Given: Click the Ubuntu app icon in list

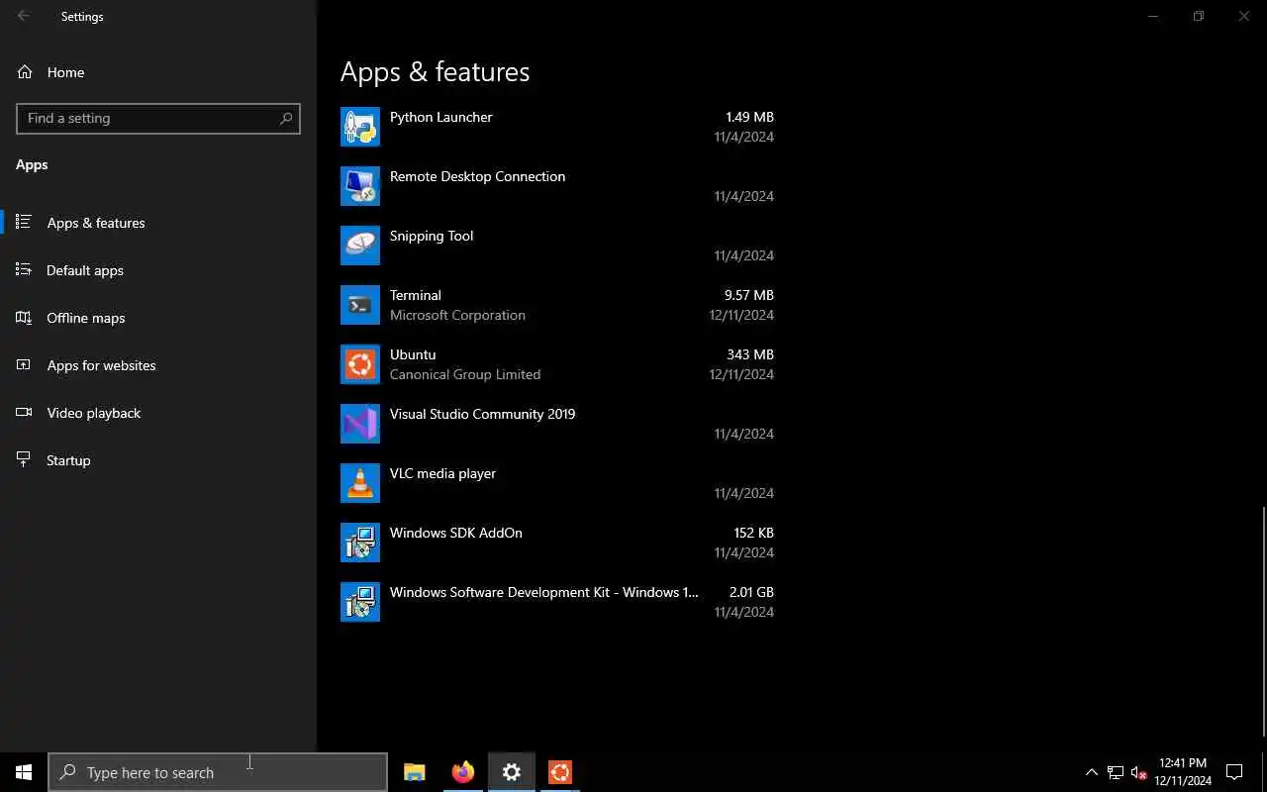Looking at the screenshot, I should (x=360, y=364).
